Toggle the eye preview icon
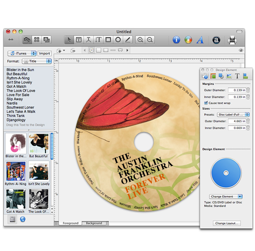 point(241,50)
